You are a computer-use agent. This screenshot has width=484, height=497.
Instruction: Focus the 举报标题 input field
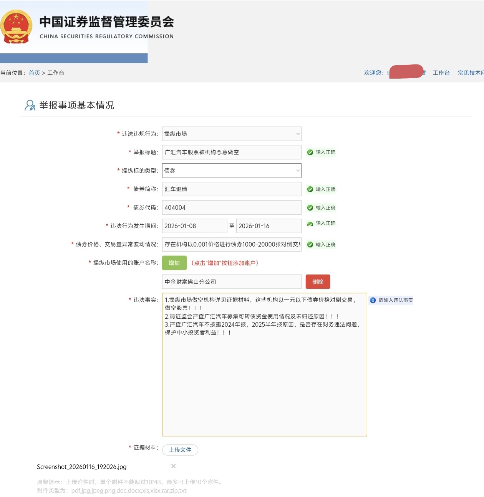point(232,152)
